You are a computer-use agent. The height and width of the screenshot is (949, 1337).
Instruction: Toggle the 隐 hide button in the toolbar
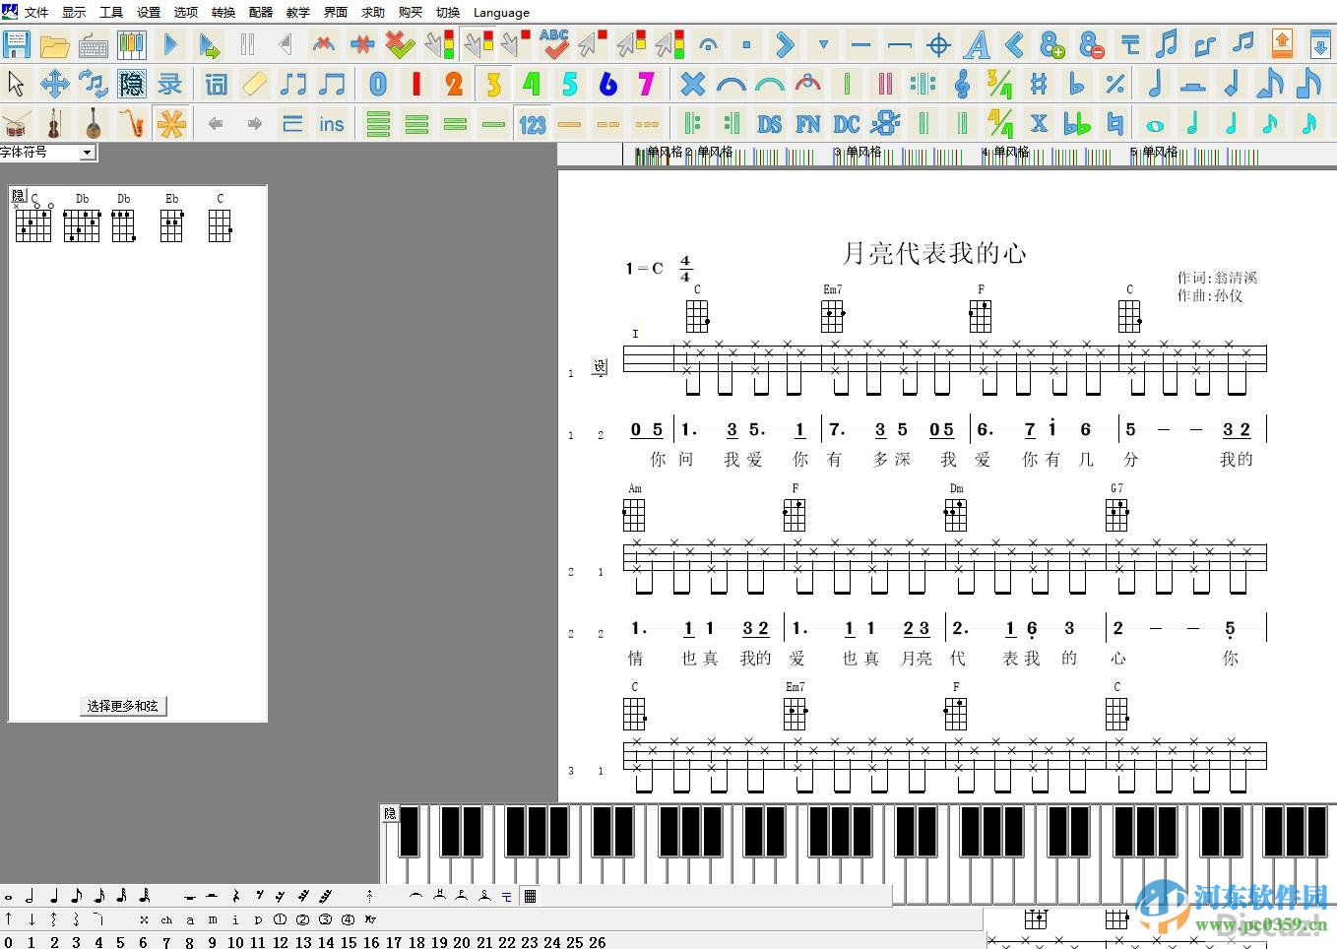[131, 85]
